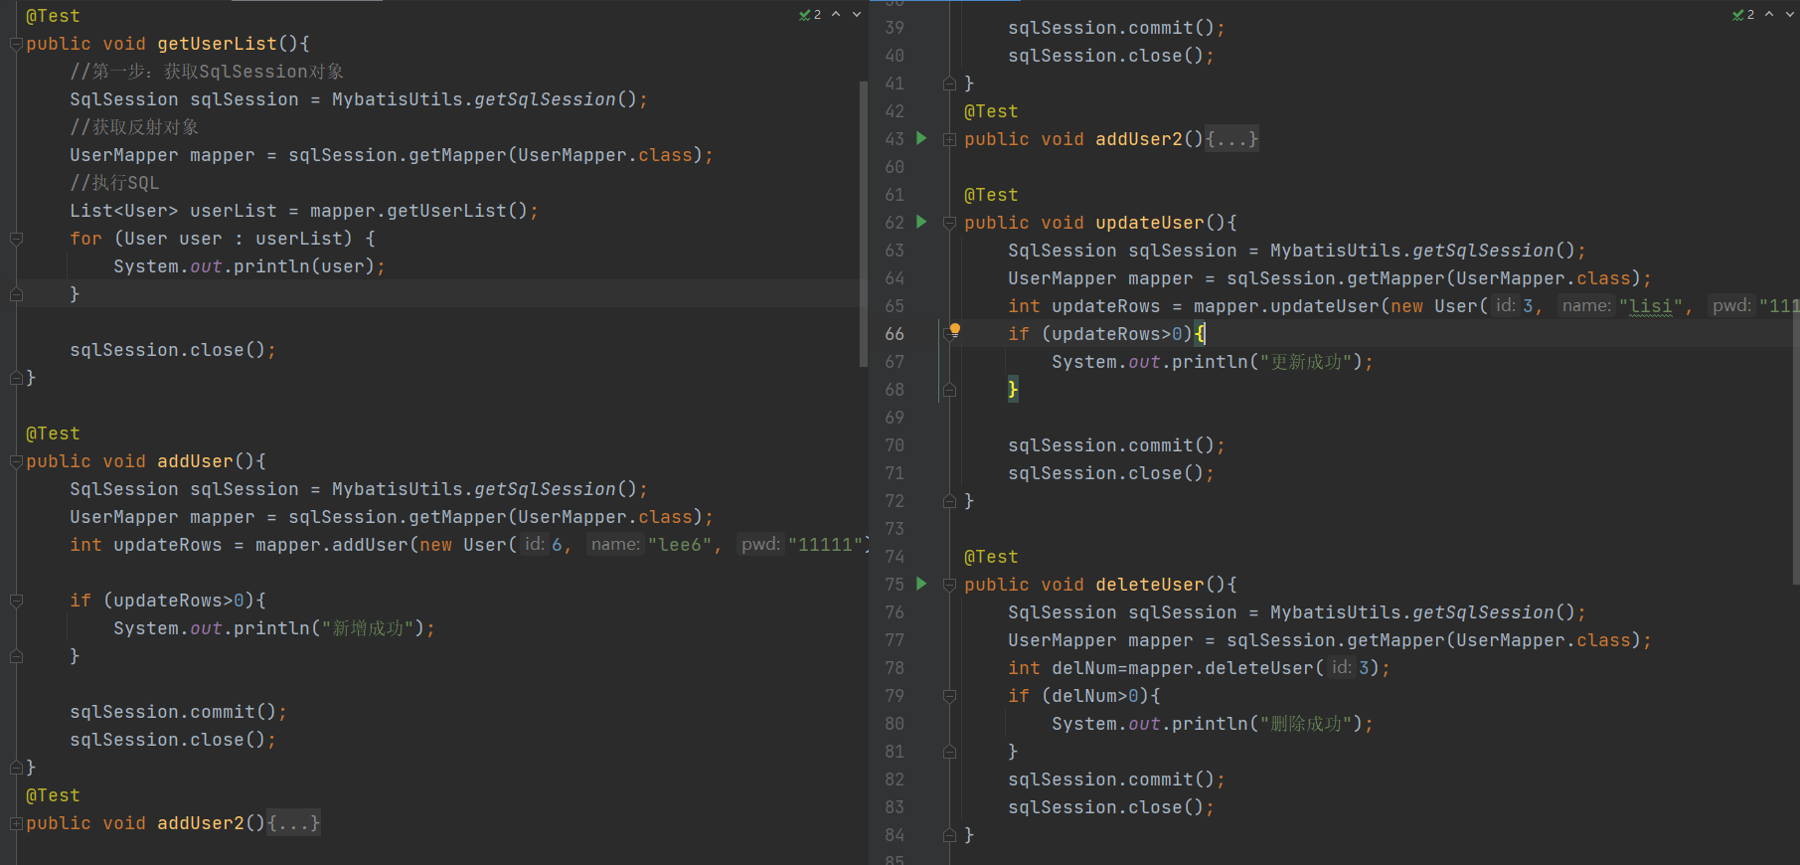
Task: Click the "新增成功" string literal
Action: tap(368, 628)
